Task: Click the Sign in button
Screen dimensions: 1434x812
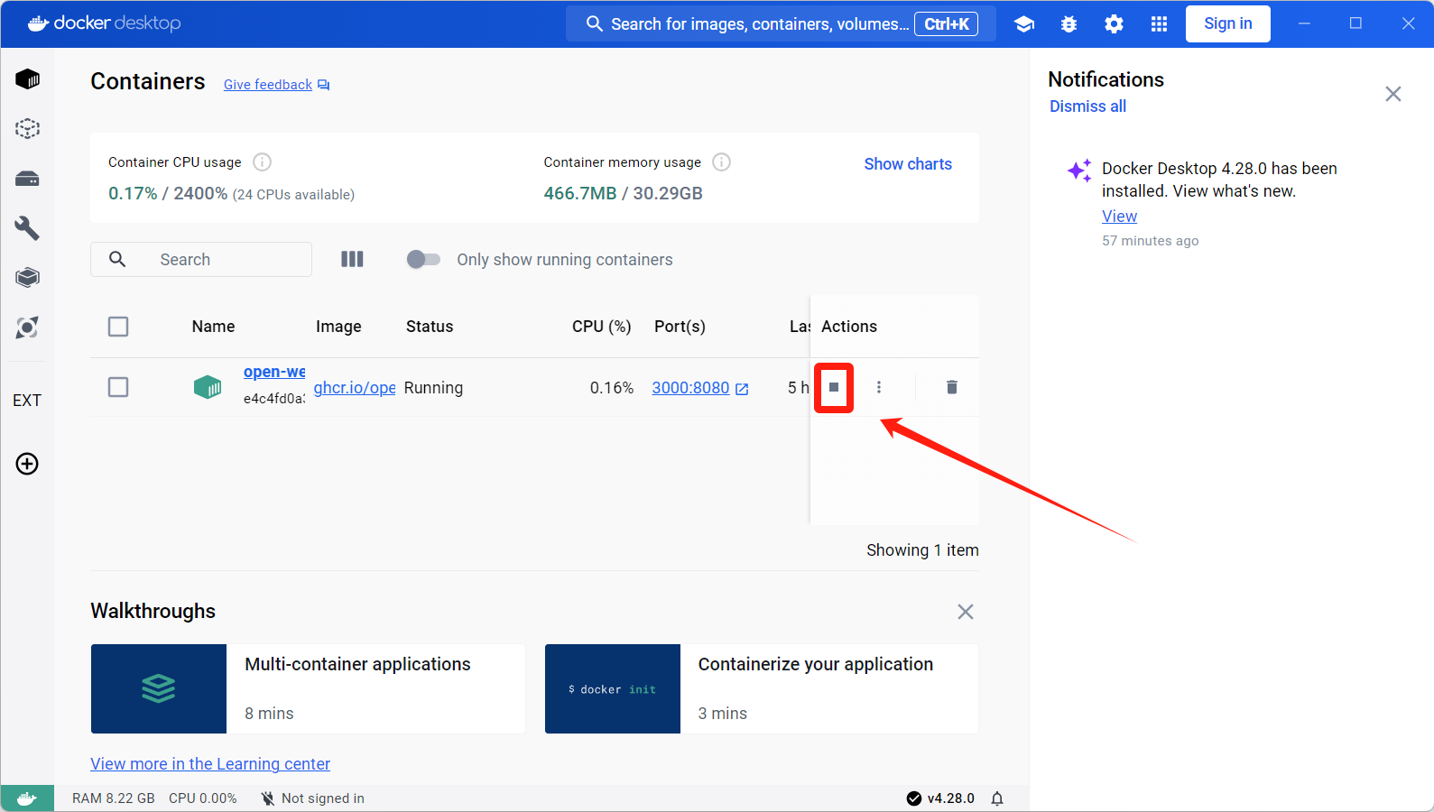Action: click(1227, 24)
